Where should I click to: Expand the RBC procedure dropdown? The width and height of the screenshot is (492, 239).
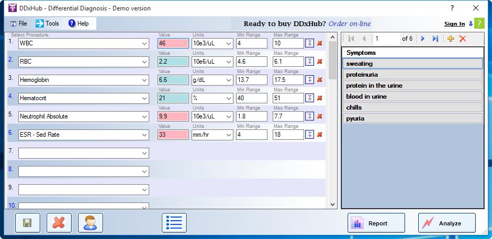[x=144, y=62]
